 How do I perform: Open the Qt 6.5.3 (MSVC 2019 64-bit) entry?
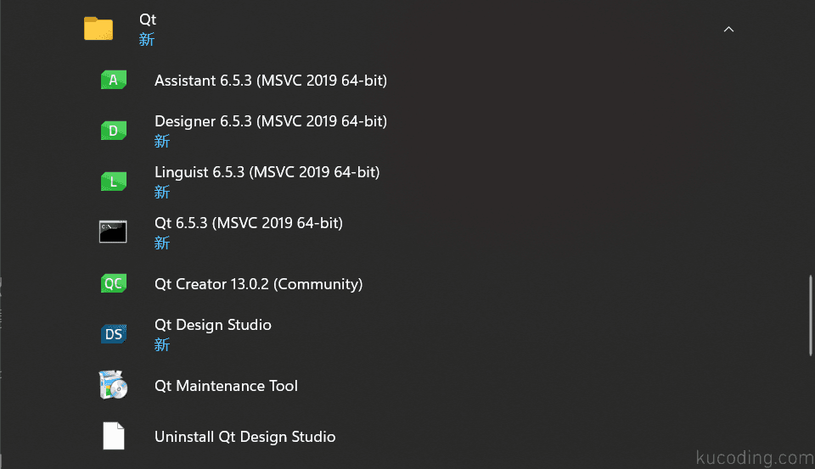pos(249,223)
